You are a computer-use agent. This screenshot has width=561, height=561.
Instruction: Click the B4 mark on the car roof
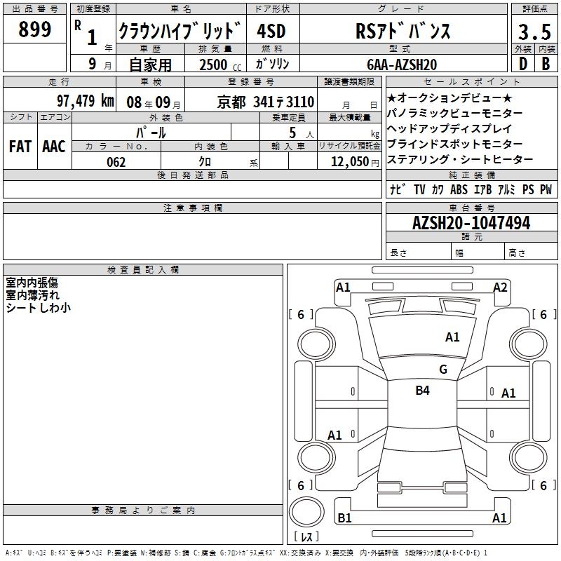pyautogui.click(x=422, y=391)
